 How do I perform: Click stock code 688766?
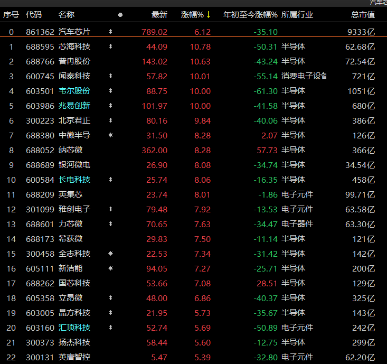pos(40,61)
